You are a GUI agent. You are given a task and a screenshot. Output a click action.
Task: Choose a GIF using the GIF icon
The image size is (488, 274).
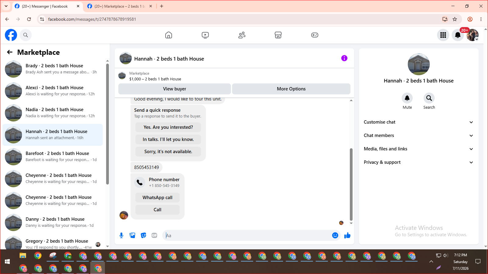point(154,235)
